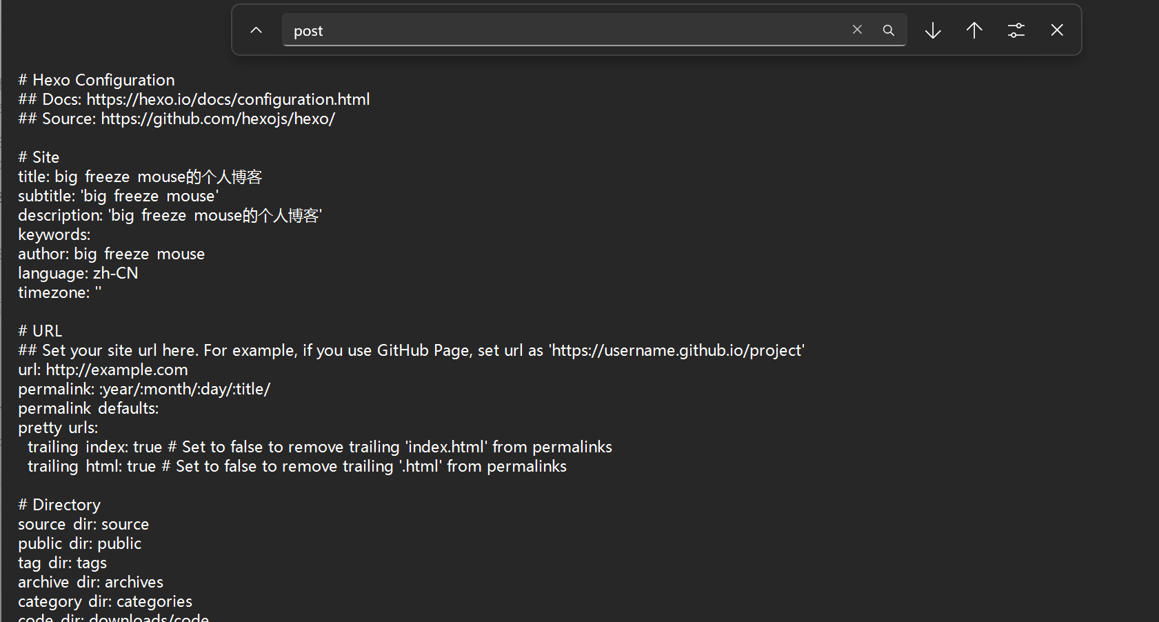Expand the replace field using the chevron
Viewport: 1159px width, 622px height.
256,30
